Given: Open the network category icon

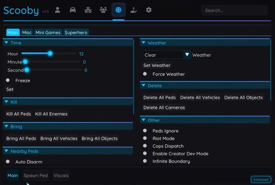Looking at the screenshot, I should tap(88, 10).
